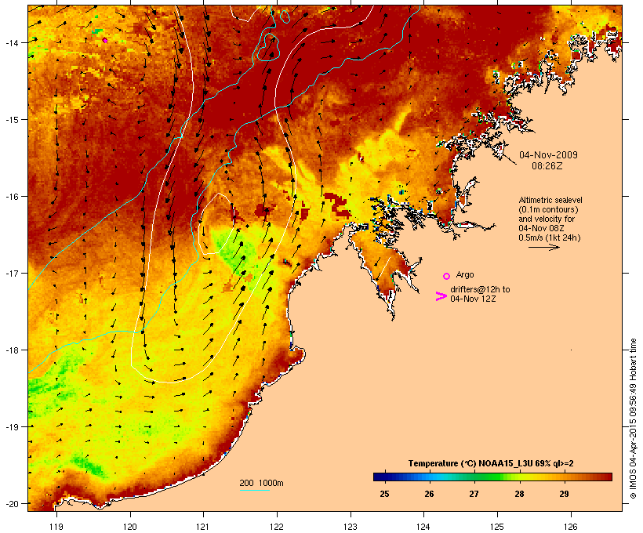643x533 pixels.
Task: Click the longitude axis label 123
Action: coord(351,527)
